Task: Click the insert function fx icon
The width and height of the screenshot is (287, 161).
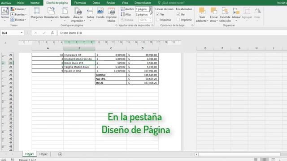Action: pyautogui.click(x=52, y=33)
